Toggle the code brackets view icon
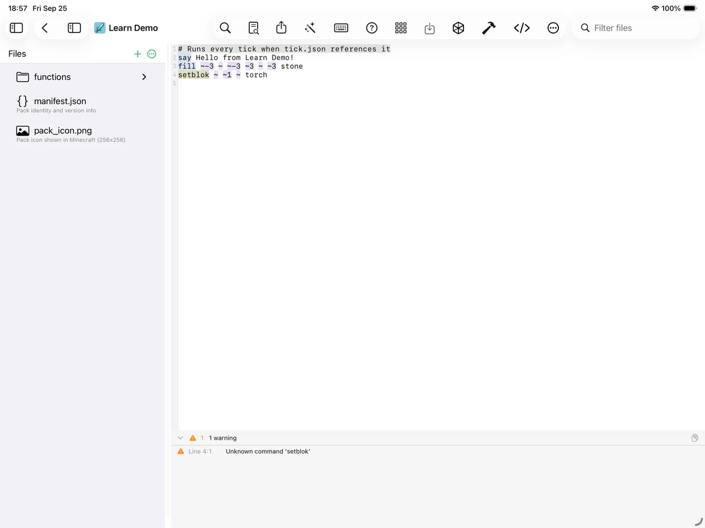 522,28
